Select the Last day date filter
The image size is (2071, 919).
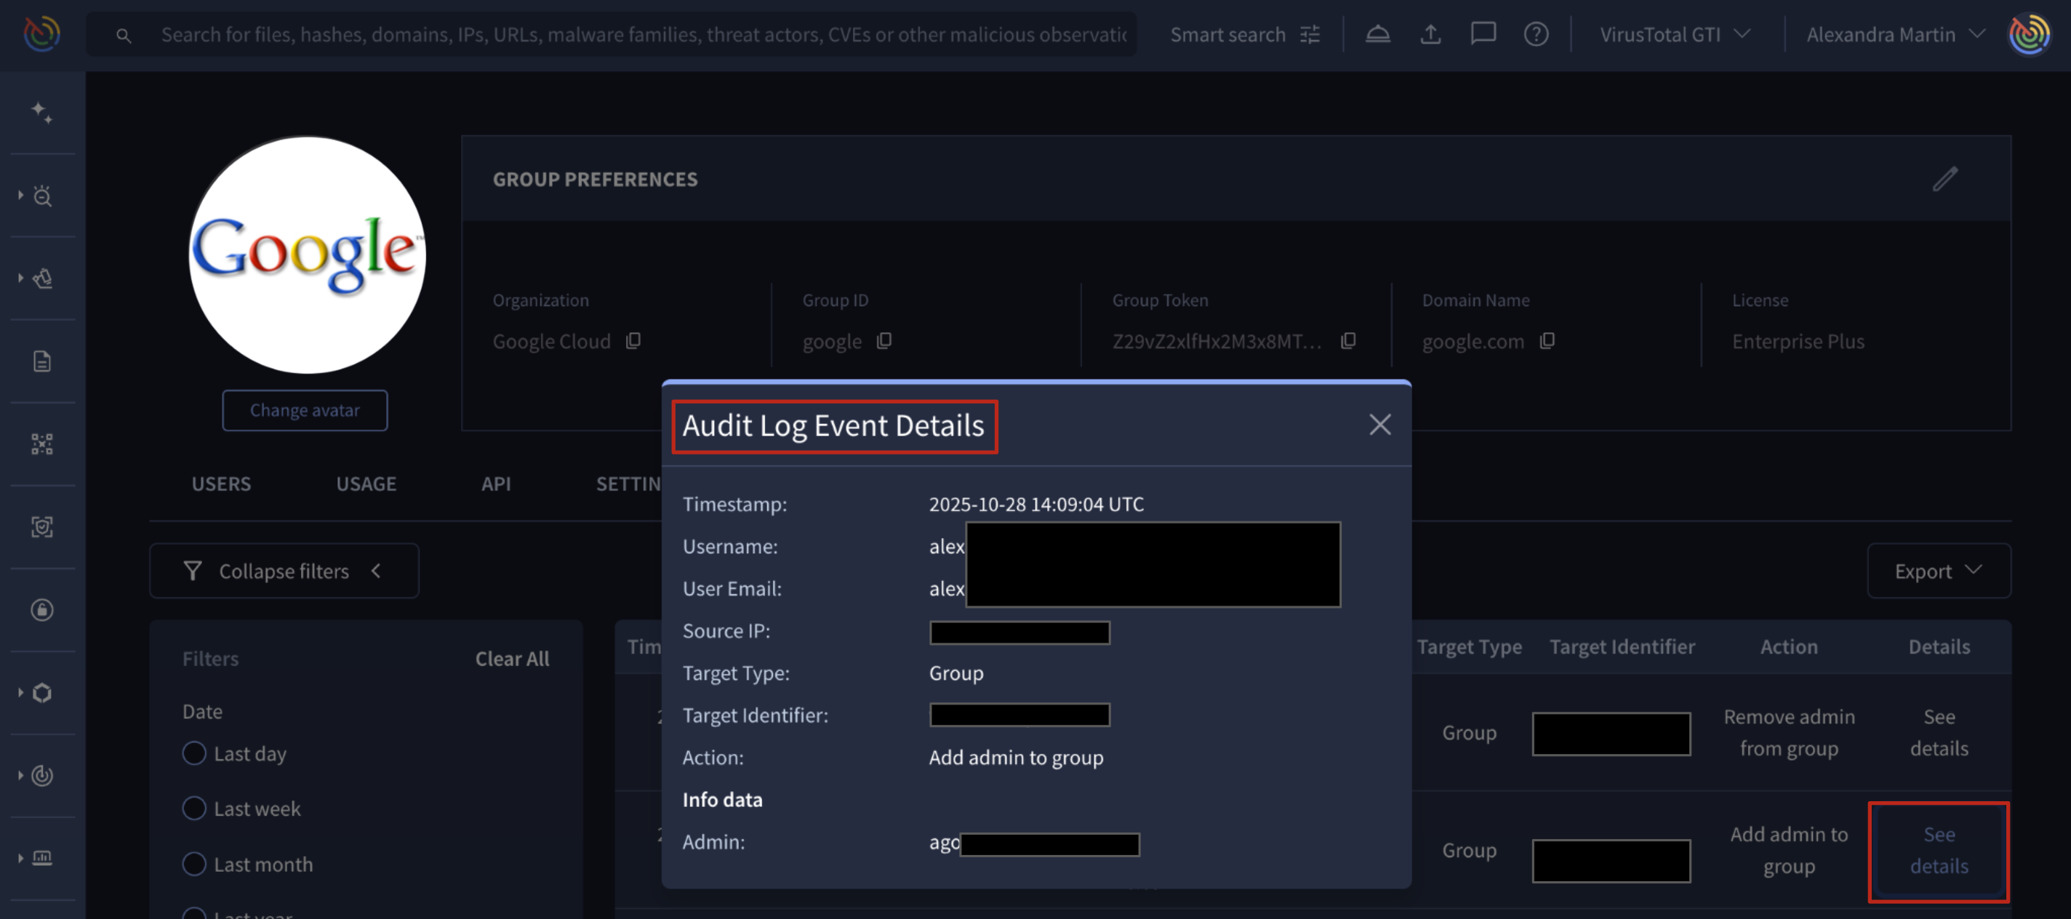point(193,753)
